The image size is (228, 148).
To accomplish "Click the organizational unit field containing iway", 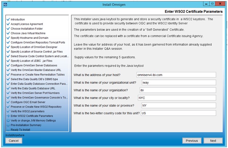I will (x=179, y=82).
